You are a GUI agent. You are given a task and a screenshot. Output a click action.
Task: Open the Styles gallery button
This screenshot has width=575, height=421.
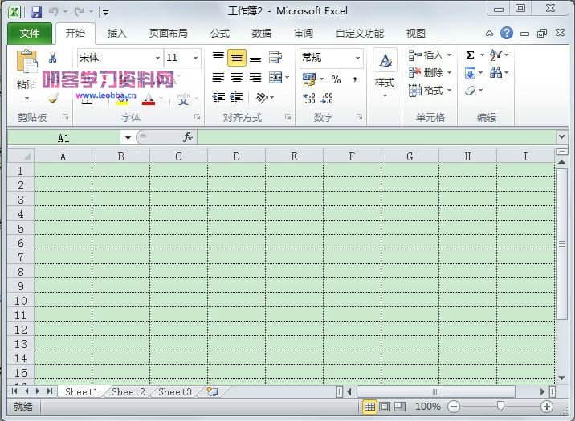(x=385, y=75)
